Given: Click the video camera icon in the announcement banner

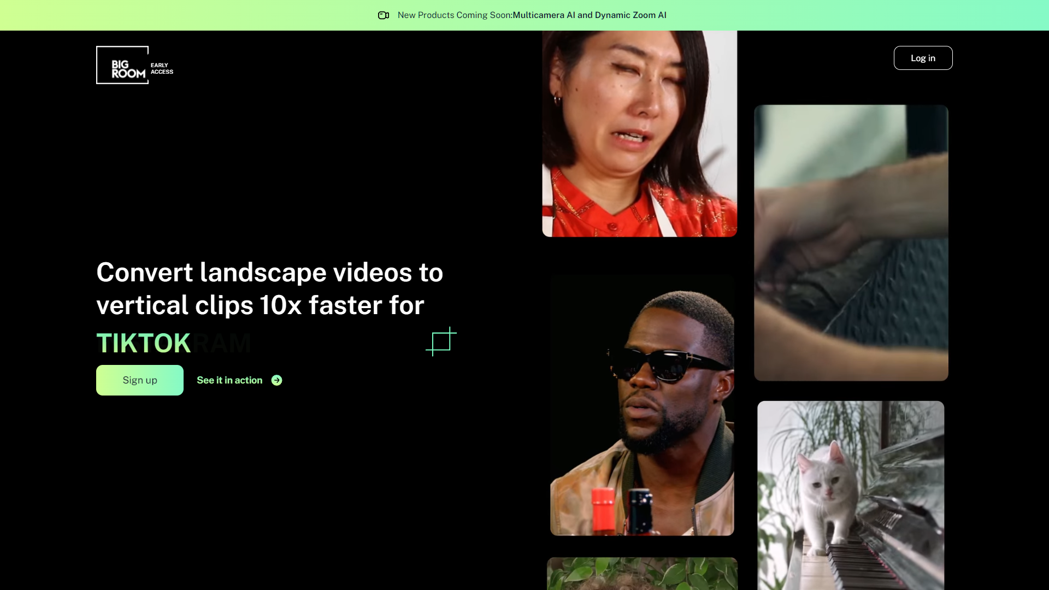Looking at the screenshot, I should pyautogui.click(x=384, y=15).
